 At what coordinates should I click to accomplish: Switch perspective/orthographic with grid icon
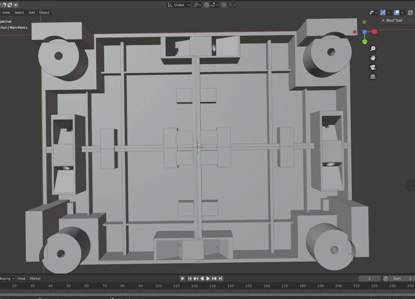[373, 77]
